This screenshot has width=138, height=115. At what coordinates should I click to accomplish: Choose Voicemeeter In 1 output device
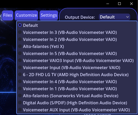coord(77,89)
